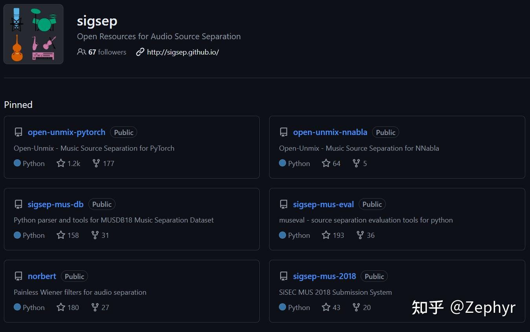Click the star icon for sigsep-mus-eval
This screenshot has height=332, width=530.
[326, 235]
